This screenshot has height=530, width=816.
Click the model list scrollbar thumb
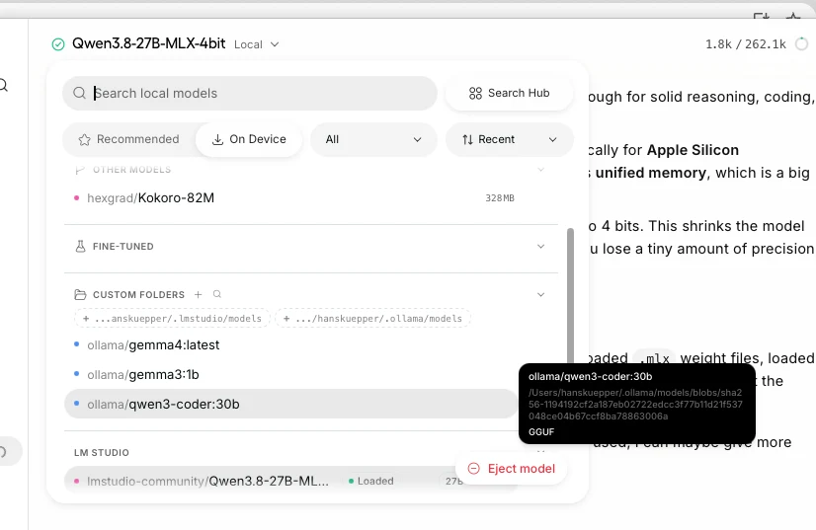(570, 296)
